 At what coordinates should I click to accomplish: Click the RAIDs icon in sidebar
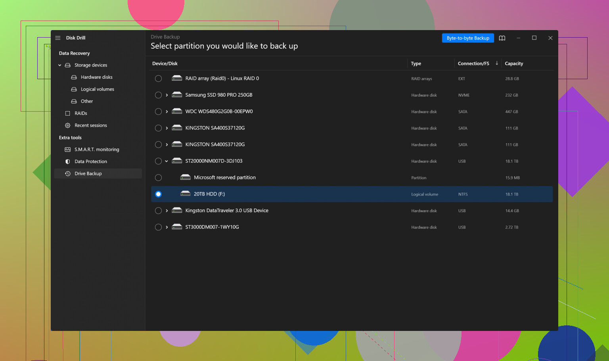coord(67,114)
